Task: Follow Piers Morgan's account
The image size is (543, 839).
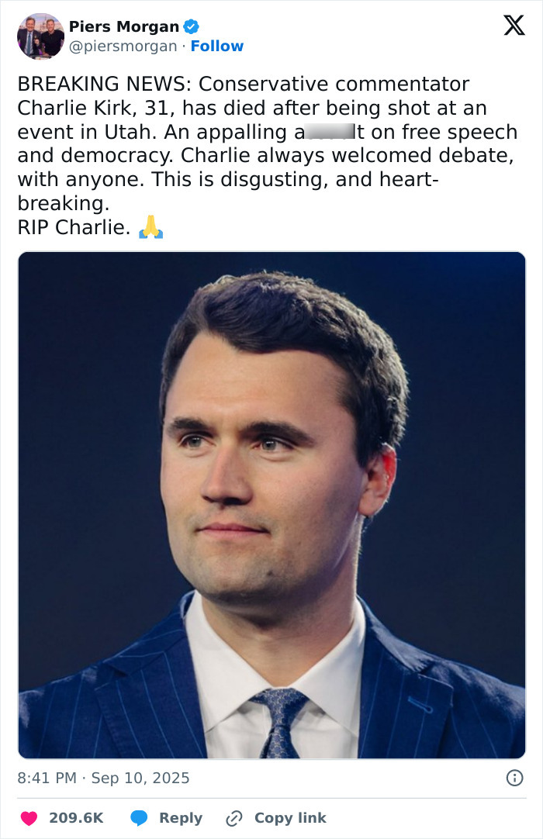Action: (217, 47)
